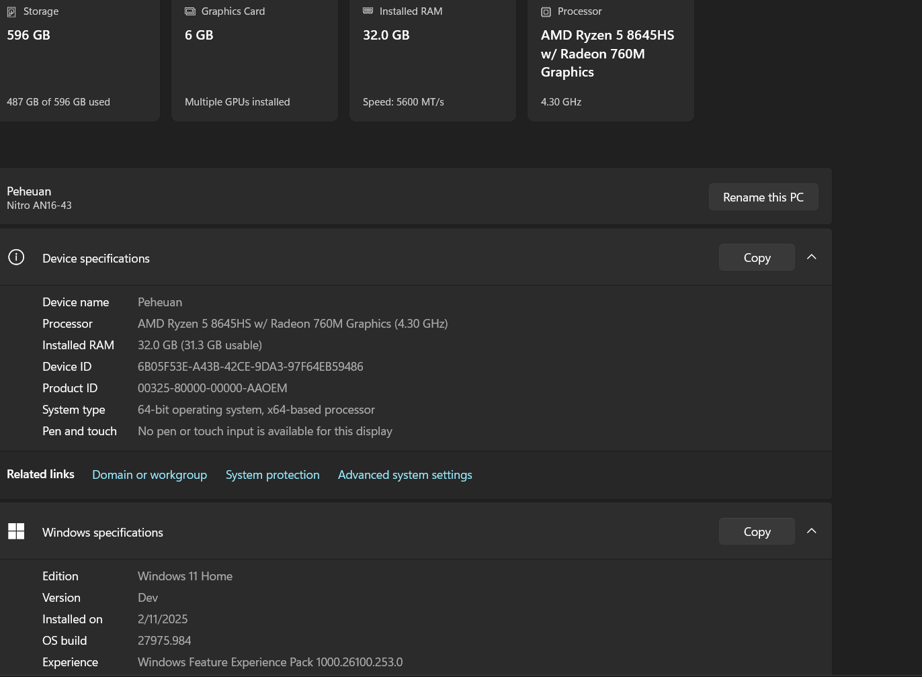The image size is (922, 677).
Task: Click the Device specifications heading
Action: click(96, 259)
